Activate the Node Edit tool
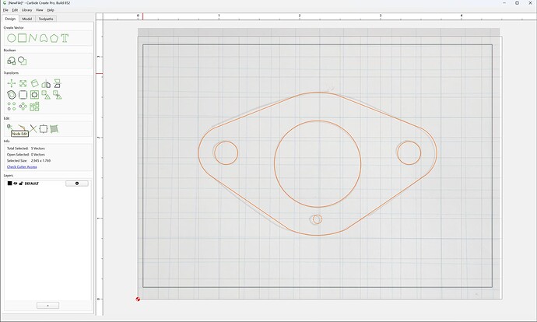537x322 pixels. 10,128
